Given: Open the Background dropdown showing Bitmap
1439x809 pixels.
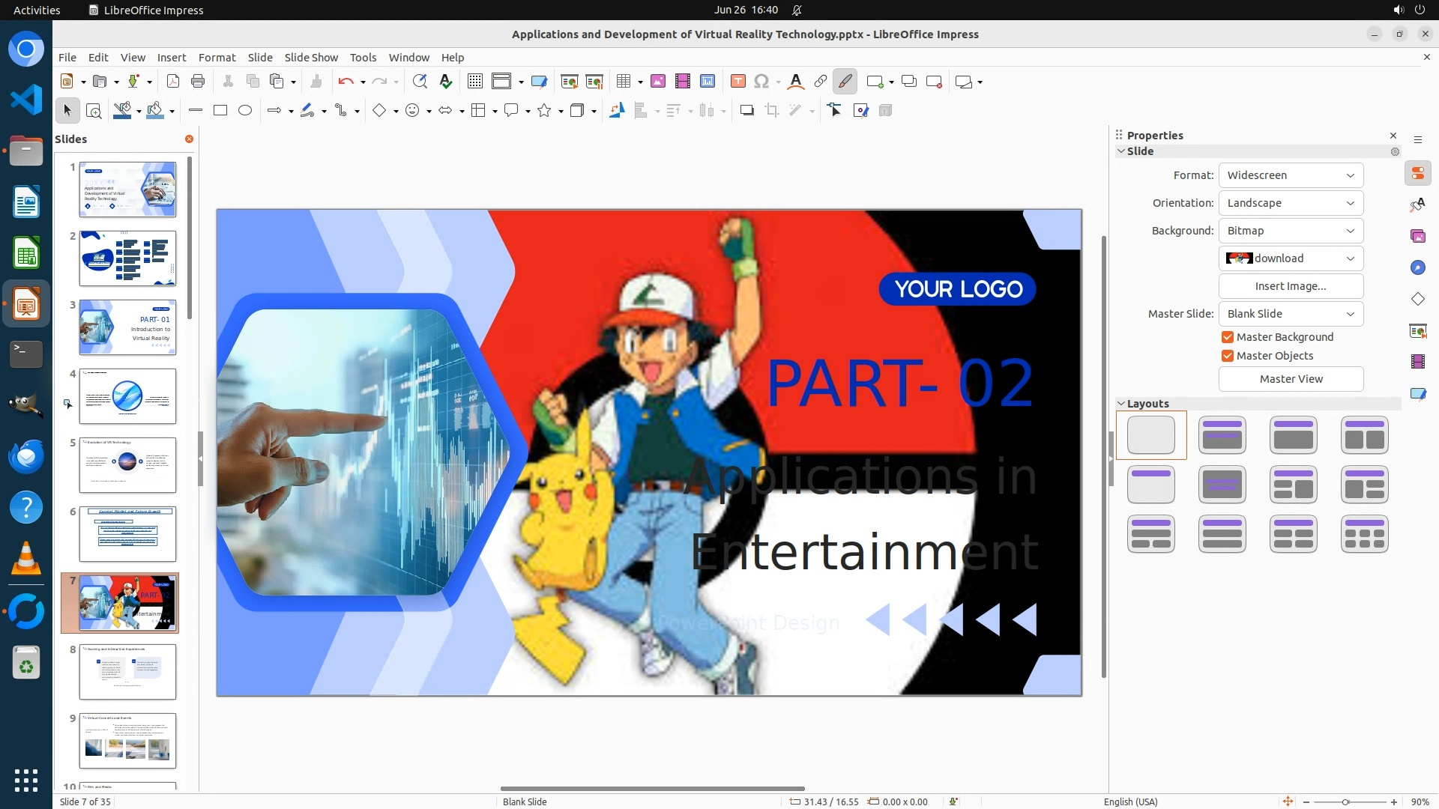Looking at the screenshot, I should pyautogui.click(x=1291, y=231).
